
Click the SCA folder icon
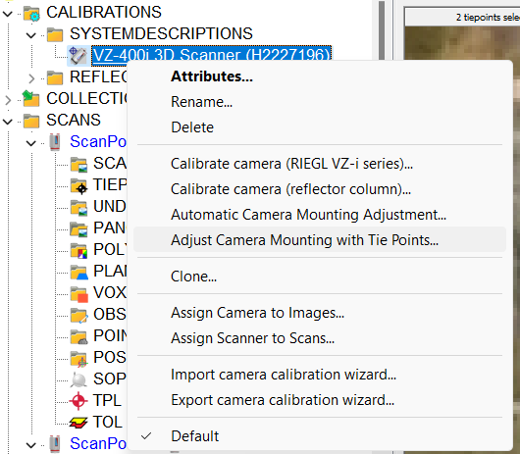78,165
